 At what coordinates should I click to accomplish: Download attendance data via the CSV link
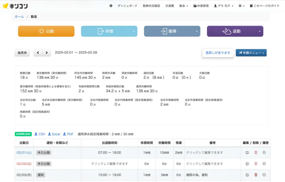[x=40, y=134]
